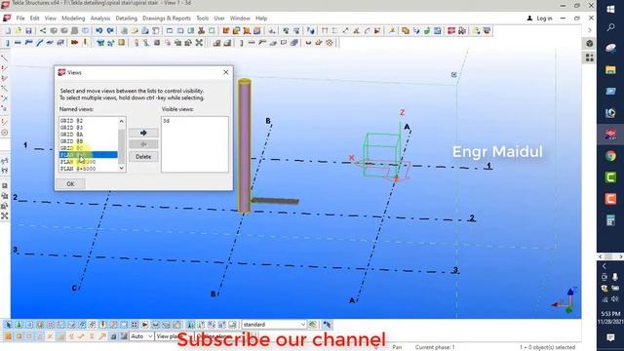624x351 pixels.
Task: Click the Log in link
Action: click(544, 19)
